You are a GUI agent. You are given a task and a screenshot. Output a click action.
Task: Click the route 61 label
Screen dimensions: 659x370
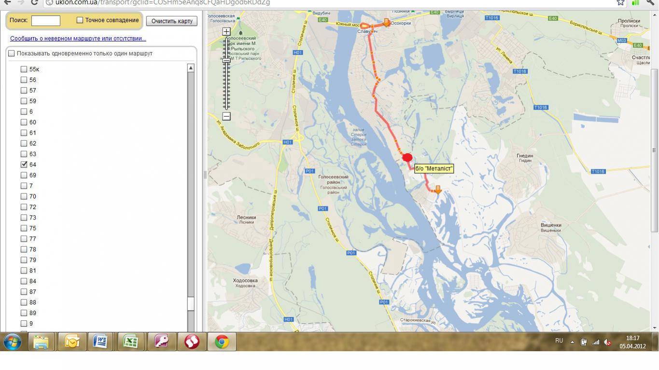33,133
